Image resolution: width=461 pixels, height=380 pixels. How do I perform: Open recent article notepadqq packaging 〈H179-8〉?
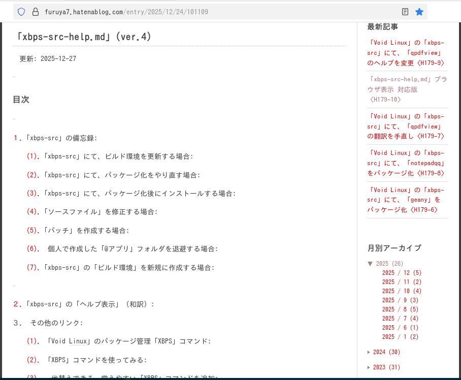pyautogui.click(x=406, y=163)
